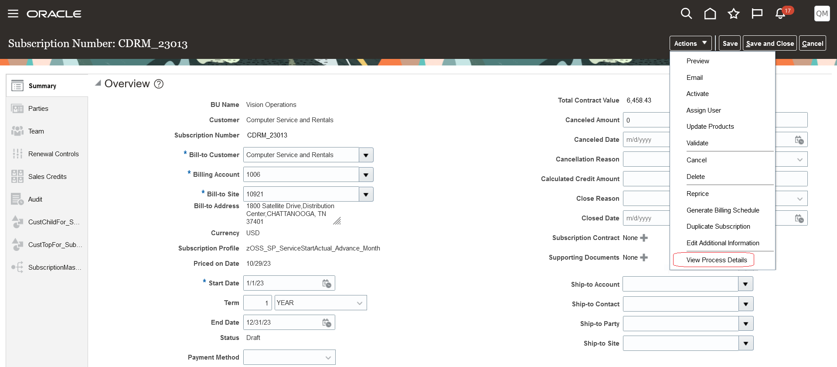837x367 pixels.
Task: Click the Bill-to Address resize handle
Action: [x=337, y=221]
